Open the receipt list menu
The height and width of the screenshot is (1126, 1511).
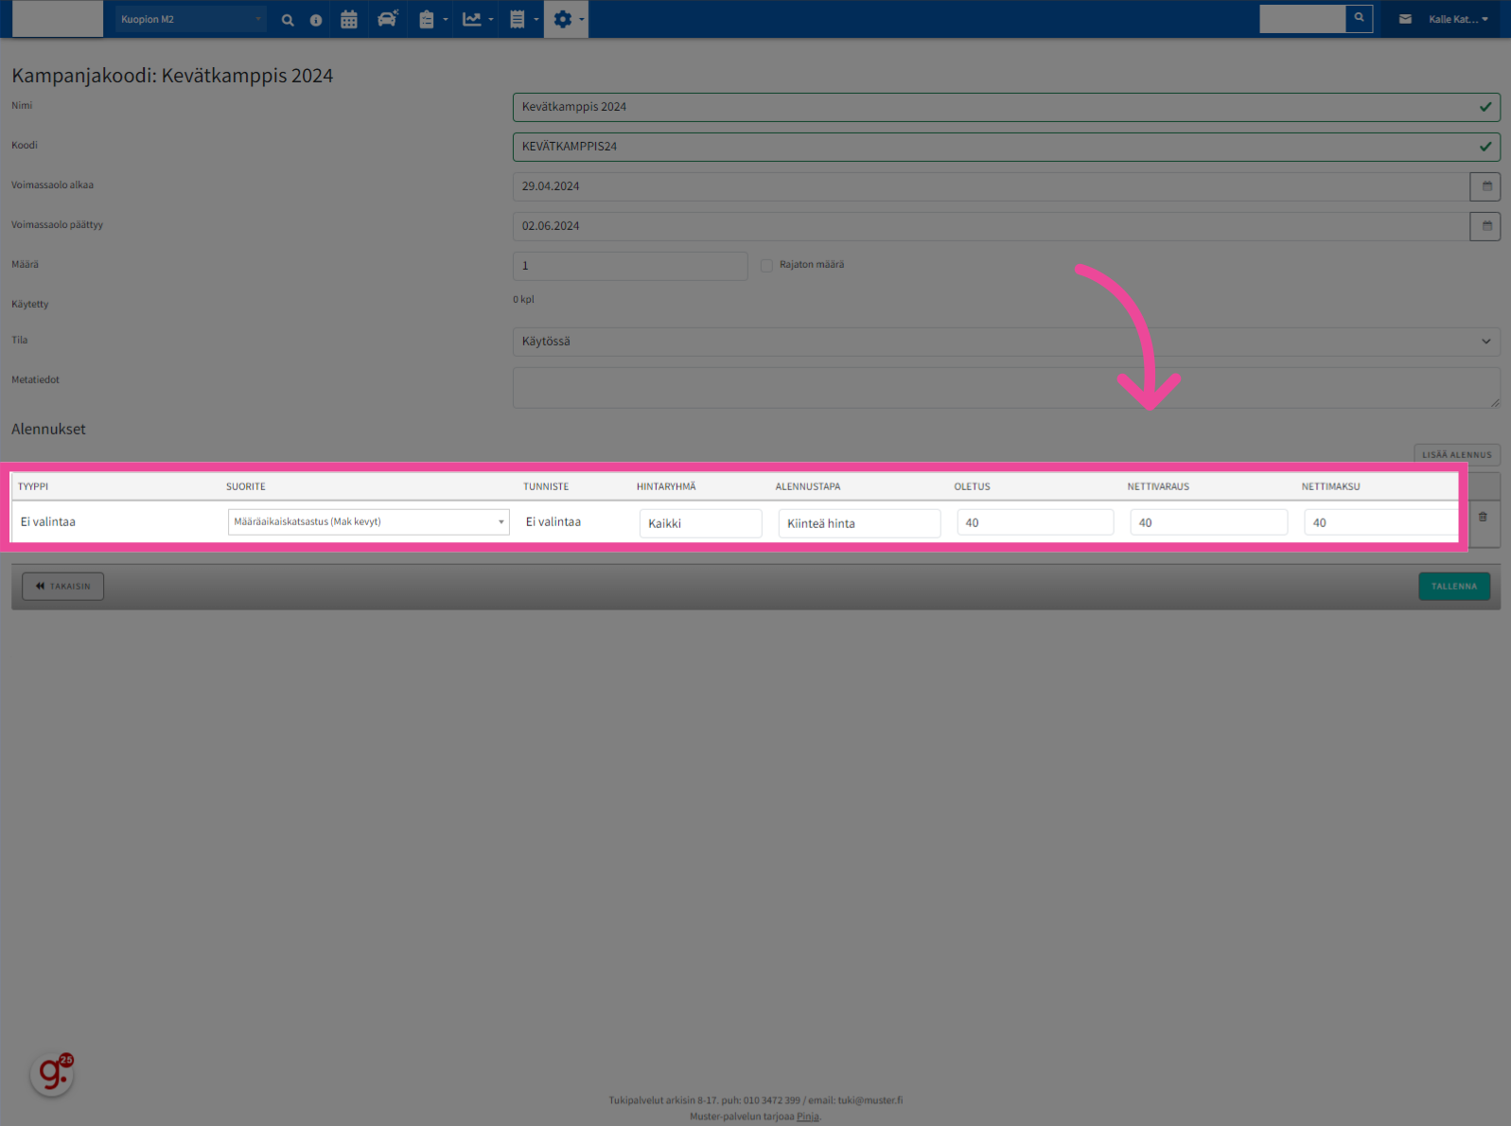pyautogui.click(x=523, y=19)
